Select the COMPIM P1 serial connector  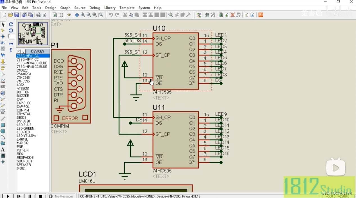(71, 86)
